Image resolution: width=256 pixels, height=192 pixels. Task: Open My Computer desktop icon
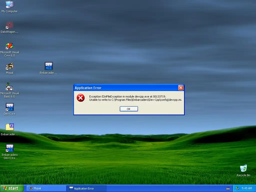(9, 6)
